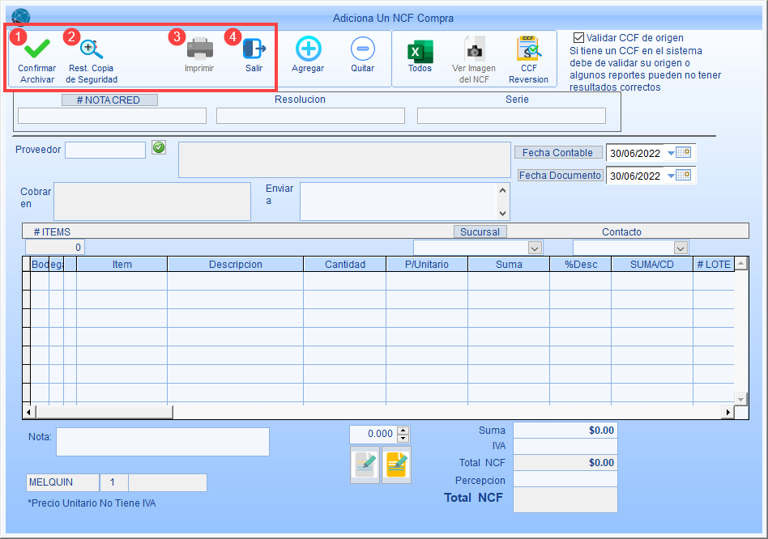Click the items grid scroll up arrow
768x539 pixels.
[x=741, y=264]
